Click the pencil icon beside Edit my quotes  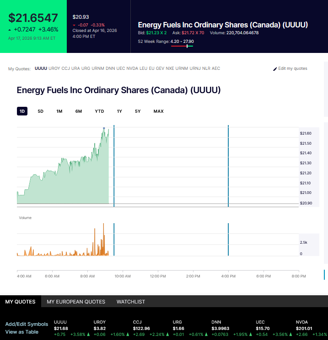275,69
